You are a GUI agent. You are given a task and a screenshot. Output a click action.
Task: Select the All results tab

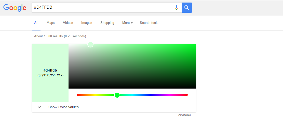pos(36,23)
